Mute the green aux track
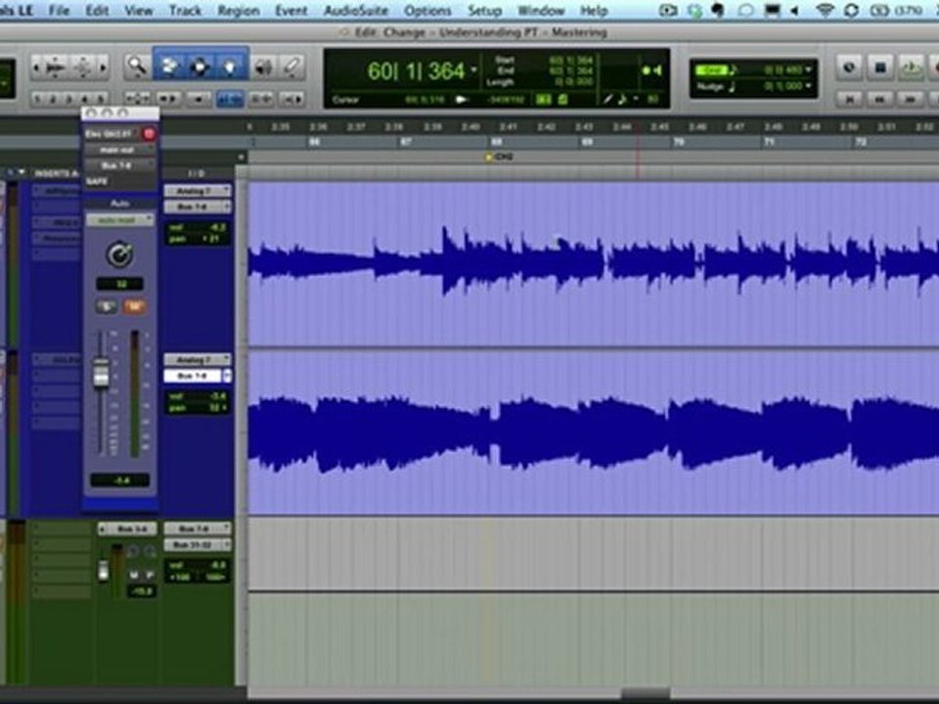Image resolution: width=939 pixels, height=704 pixels. pos(134,575)
